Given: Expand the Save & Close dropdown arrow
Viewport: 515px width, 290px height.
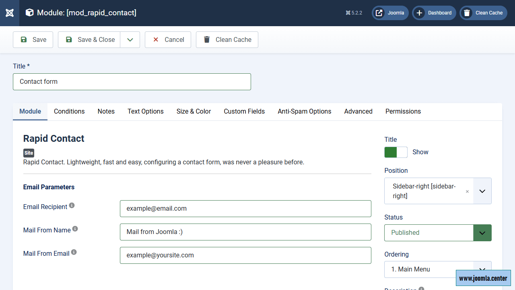Looking at the screenshot, I should (x=130, y=39).
